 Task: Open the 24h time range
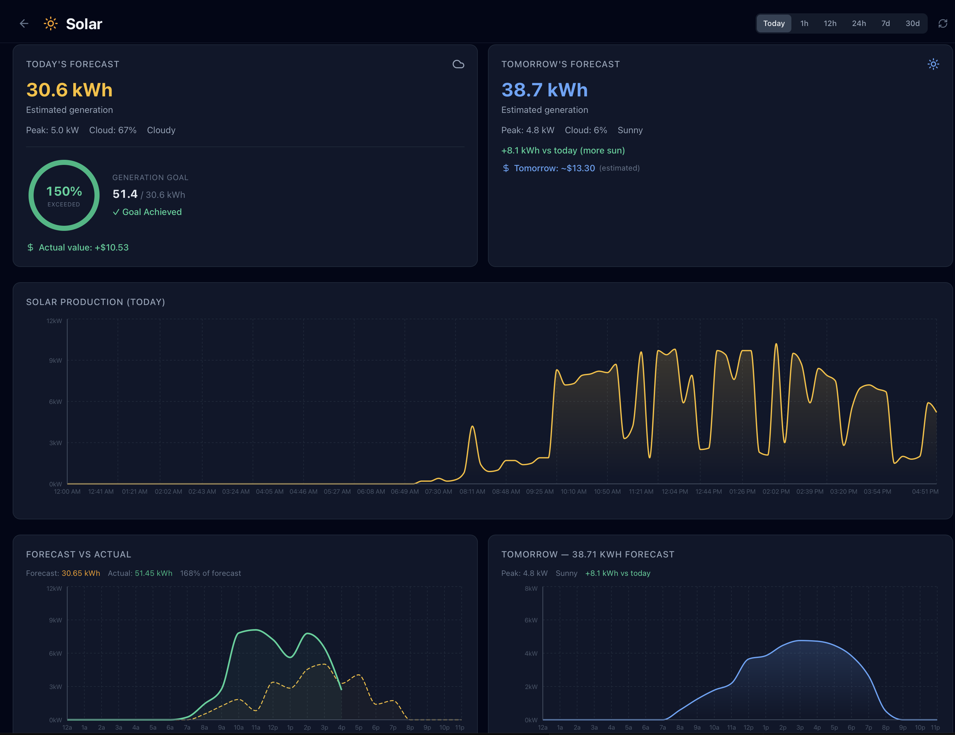pos(858,23)
